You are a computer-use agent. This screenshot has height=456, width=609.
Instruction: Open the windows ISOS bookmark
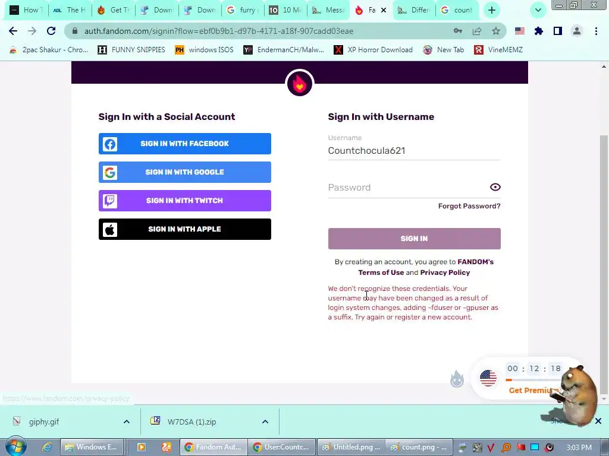(204, 50)
